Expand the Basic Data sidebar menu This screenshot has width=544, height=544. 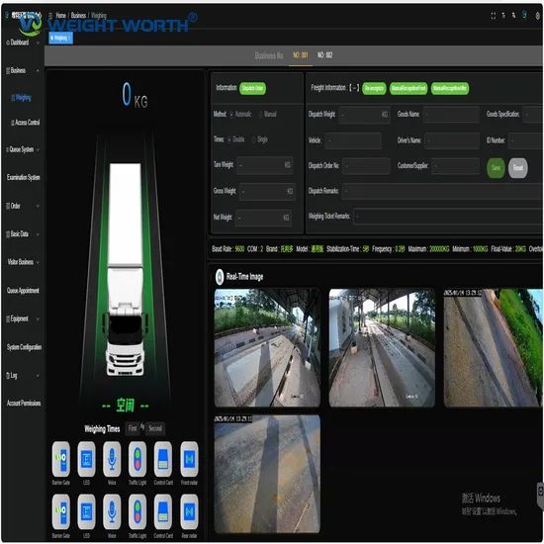coord(23,234)
